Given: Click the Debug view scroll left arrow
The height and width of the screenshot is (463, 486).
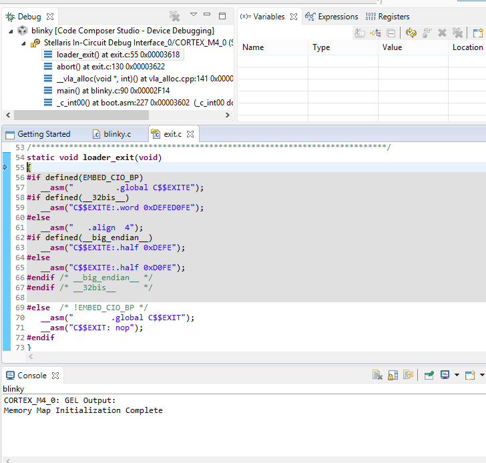Looking at the screenshot, I should (x=9, y=115).
